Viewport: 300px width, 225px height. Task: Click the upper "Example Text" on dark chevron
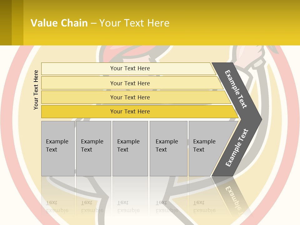point(236,89)
